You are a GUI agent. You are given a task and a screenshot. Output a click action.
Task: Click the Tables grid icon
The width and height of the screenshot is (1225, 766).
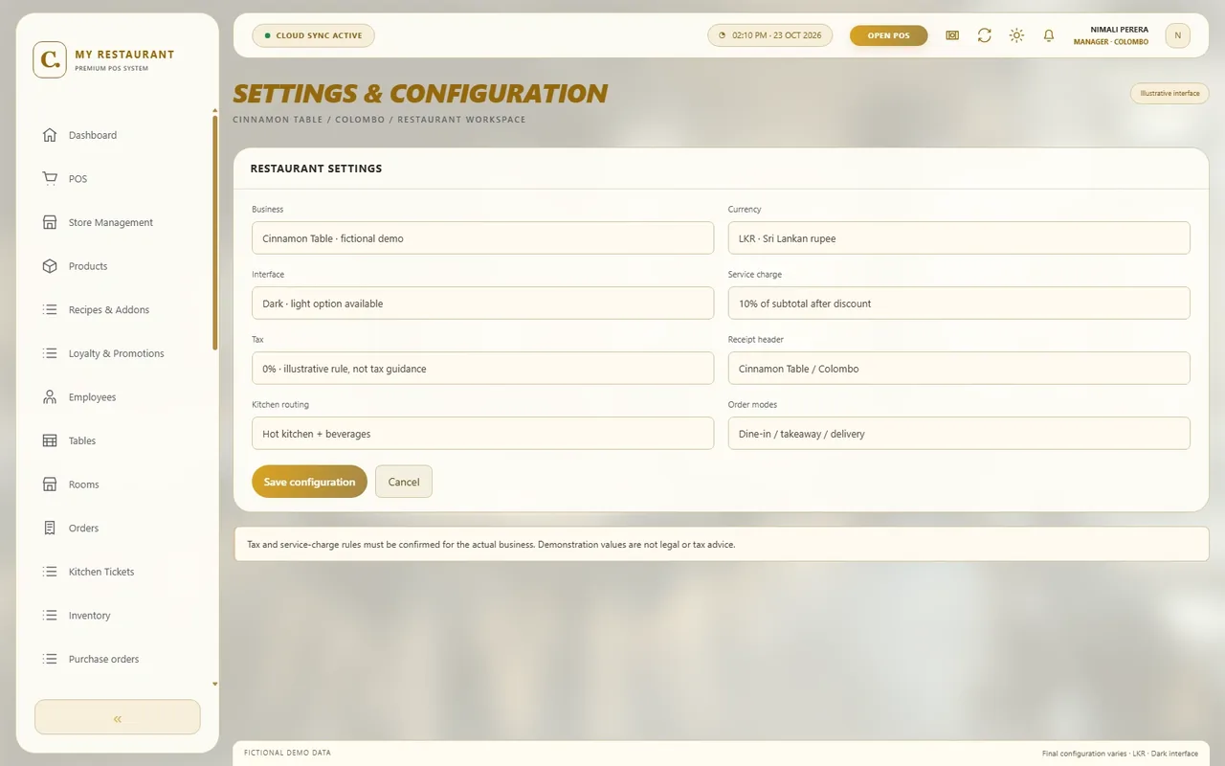(x=50, y=440)
